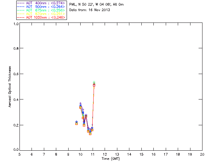Click the 0.8 y-axis tick label
Screen dimensions: 208x167
tap(16, 48)
